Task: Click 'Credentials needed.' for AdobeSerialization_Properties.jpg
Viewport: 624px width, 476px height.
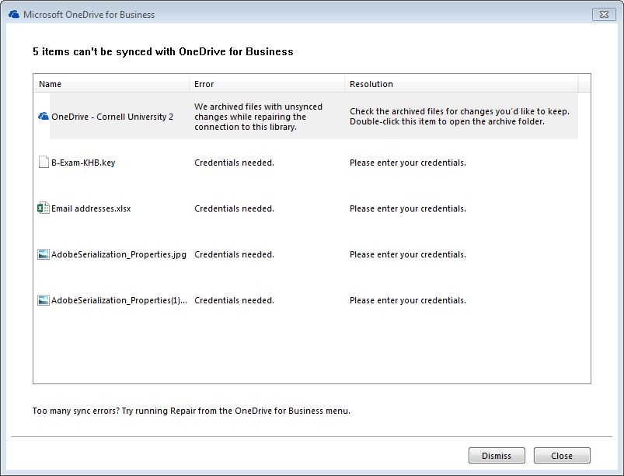Action: pyautogui.click(x=234, y=254)
